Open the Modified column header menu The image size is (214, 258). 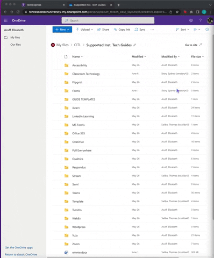tap(139, 56)
